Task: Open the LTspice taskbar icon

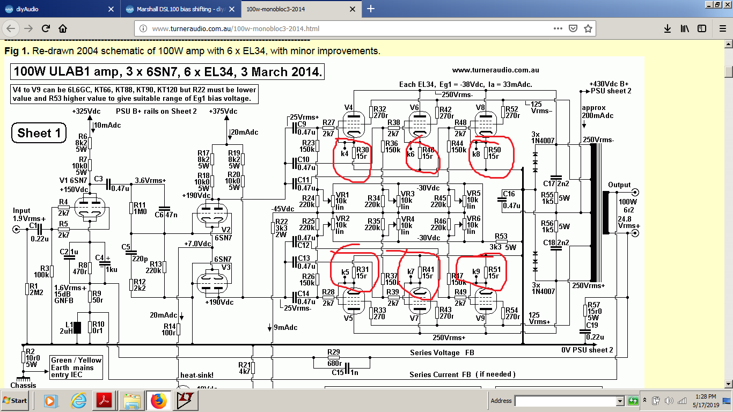Action: pos(185,401)
